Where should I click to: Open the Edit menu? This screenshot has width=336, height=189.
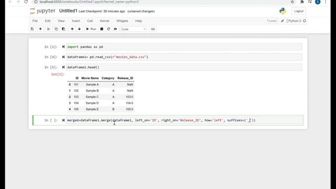point(48,21)
